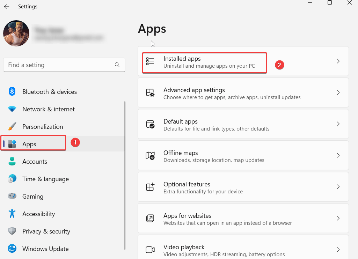This screenshot has height=259, width=358.
Task: Click 'Downloads, storage location, map updates' text
Action: (x=214, y=160)
